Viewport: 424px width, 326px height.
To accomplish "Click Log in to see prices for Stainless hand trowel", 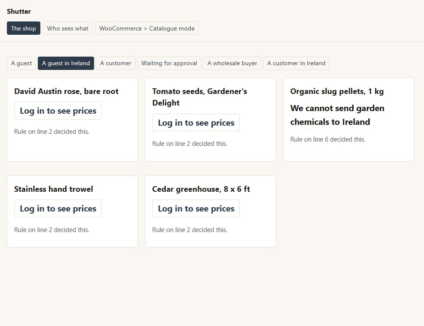I will coord(58,208).
